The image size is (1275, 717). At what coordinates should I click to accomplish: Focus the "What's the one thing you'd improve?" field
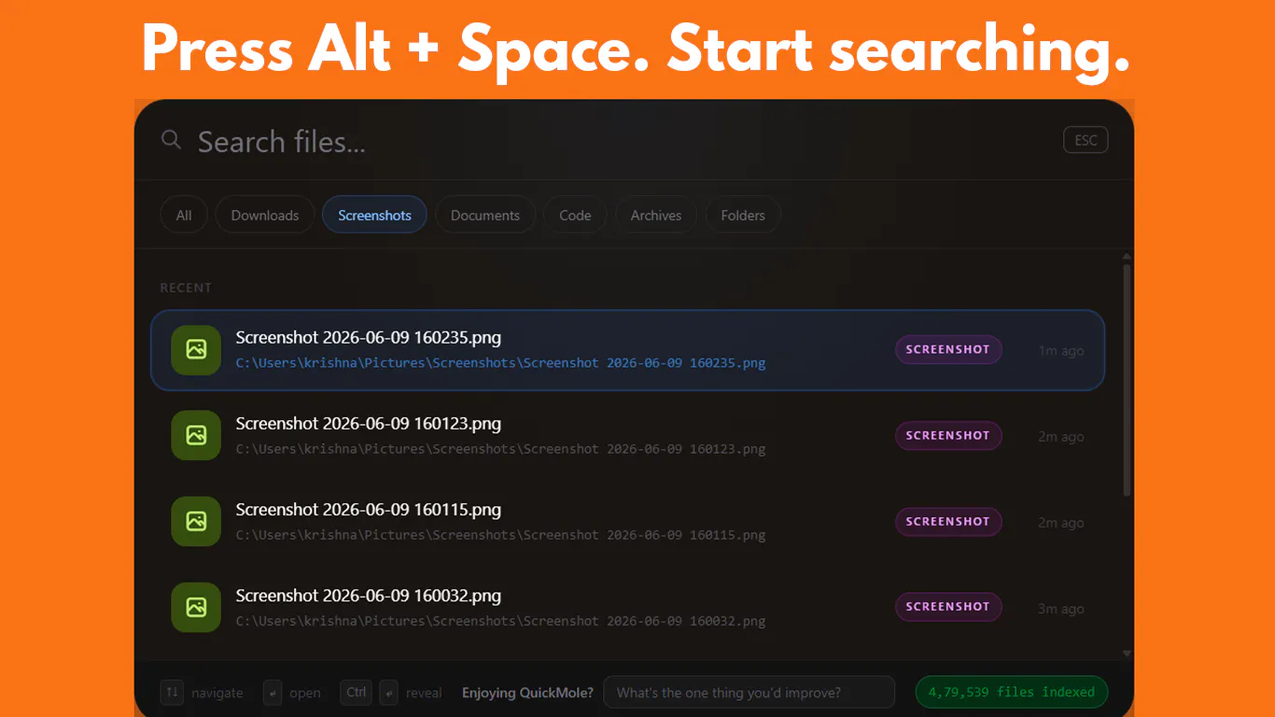pyautogui.click(x=750, y=693)
